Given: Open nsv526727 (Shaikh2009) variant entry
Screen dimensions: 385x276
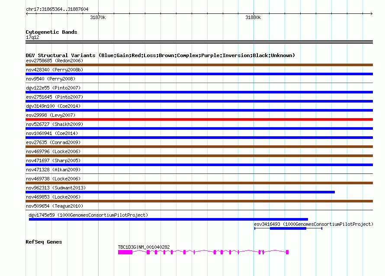Looking at the screenshot, I should pyautogui.click(x=55, y=124).
